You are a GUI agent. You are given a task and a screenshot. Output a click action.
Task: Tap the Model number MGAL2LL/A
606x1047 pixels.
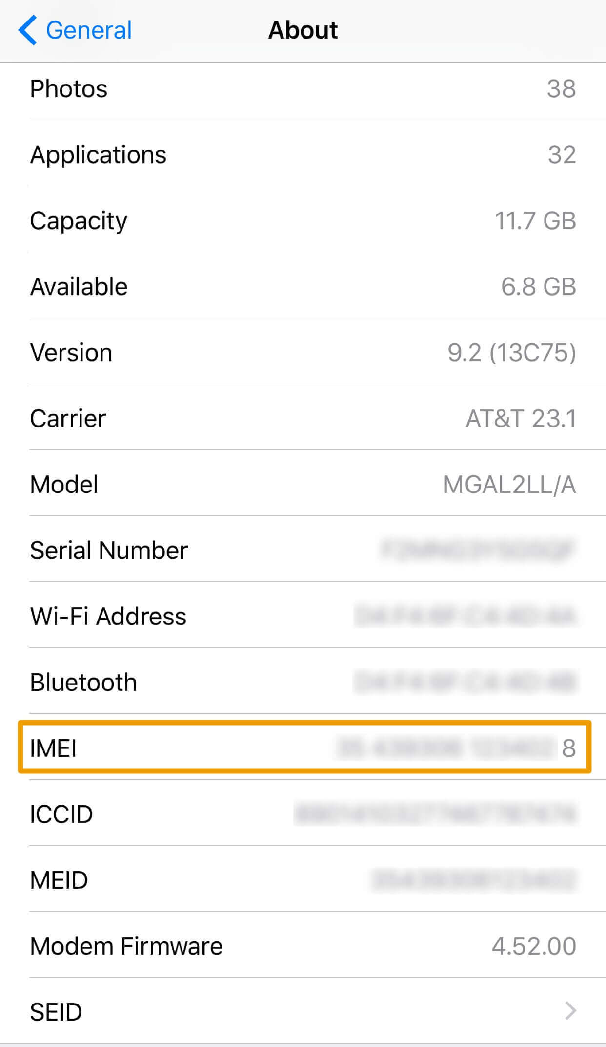[x=509, y=485]
